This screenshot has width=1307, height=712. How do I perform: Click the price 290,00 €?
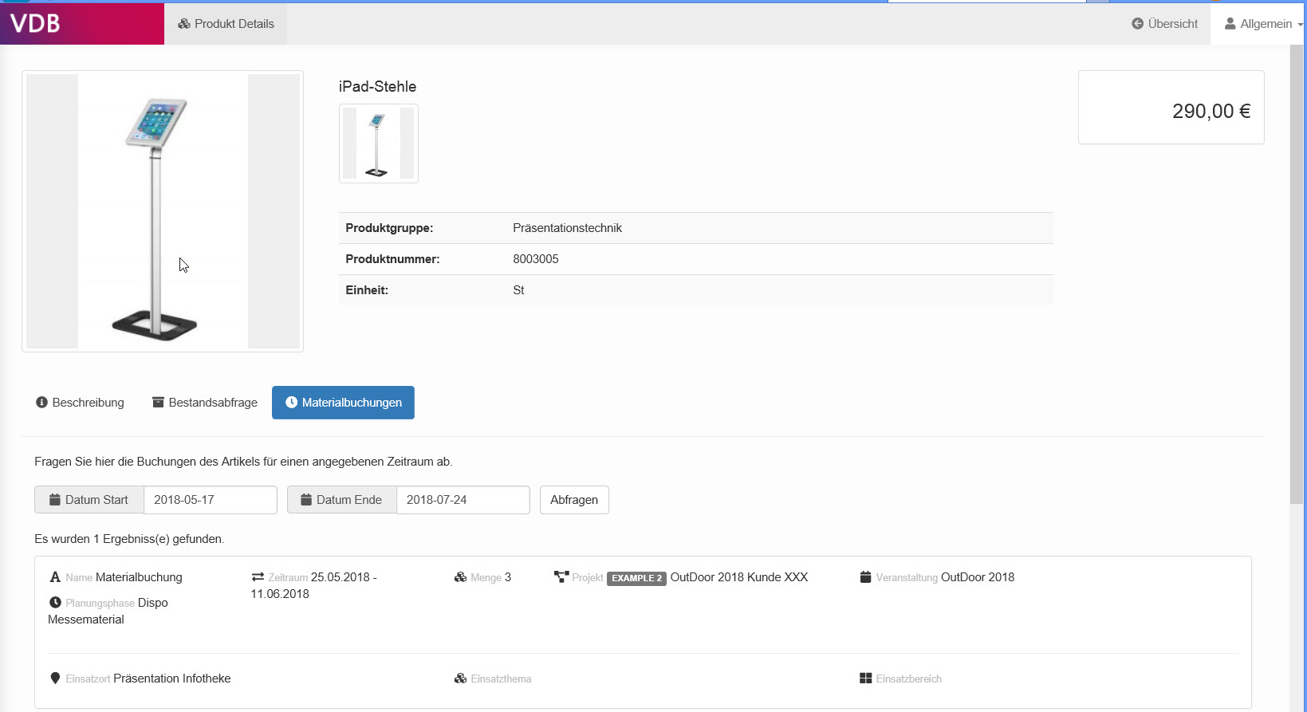click(1211, 111)
